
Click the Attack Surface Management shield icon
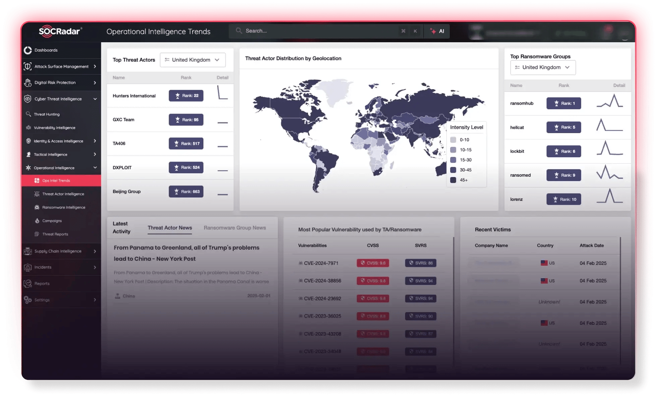(28, 66)
